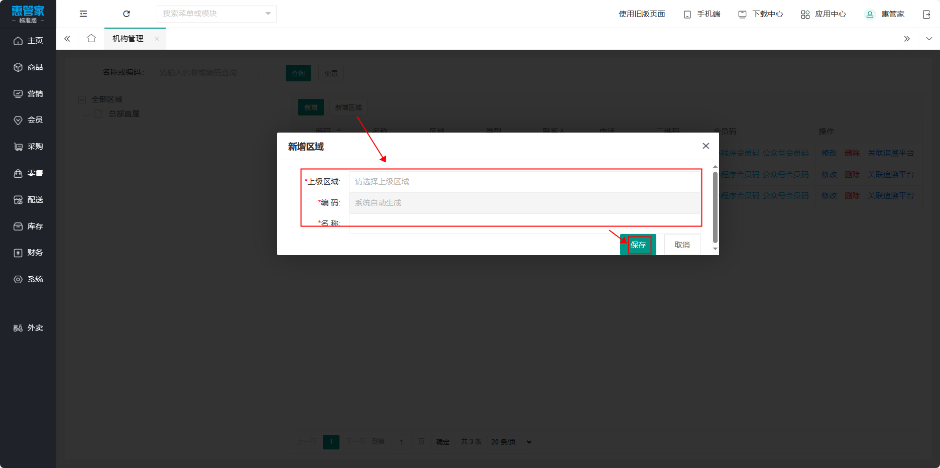Click the refresh page icon
The width and height of the screenshot is (940, 468).
pyautogui.click(x=127, y=14)
